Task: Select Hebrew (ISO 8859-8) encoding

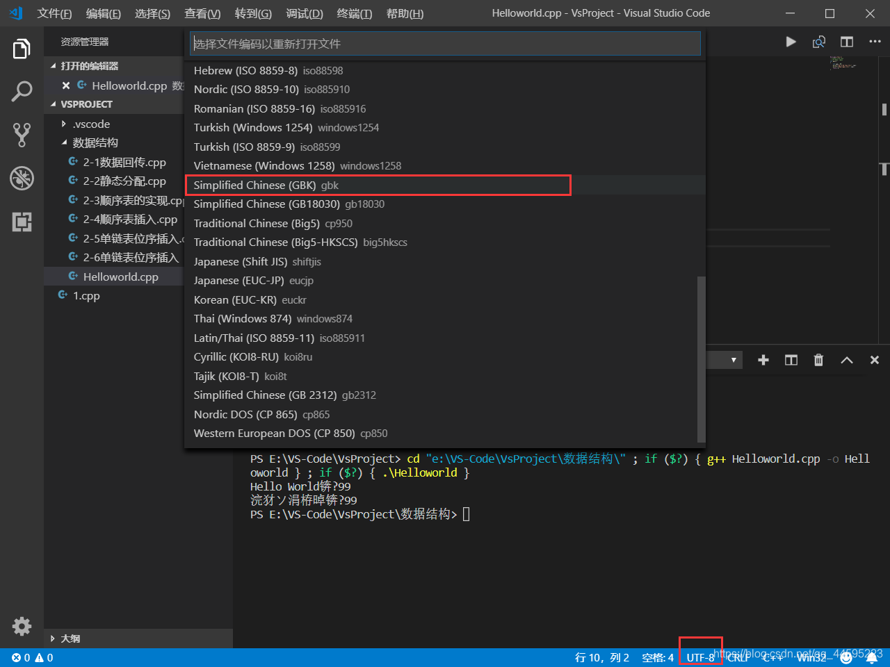Action: click(445, 70)
